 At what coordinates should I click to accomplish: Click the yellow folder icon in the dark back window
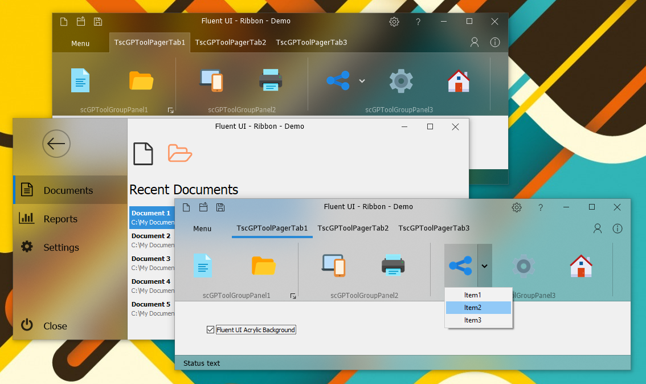click(141, 80)
